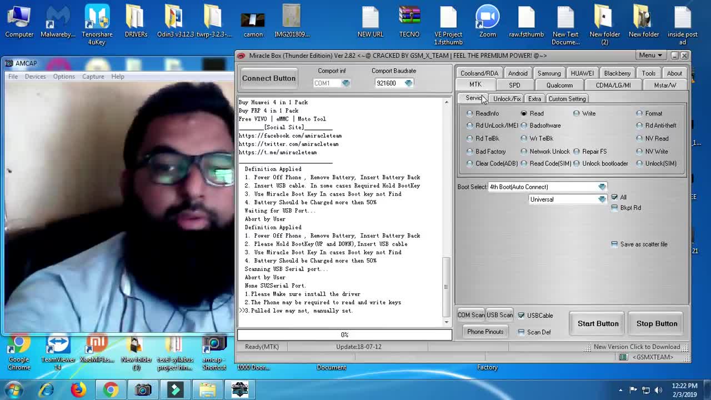
Task: Click Windows Start button on taskbar
Action: [13, 390]
